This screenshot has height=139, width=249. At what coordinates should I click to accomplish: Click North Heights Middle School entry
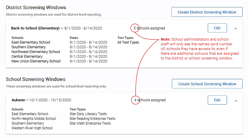34,118
